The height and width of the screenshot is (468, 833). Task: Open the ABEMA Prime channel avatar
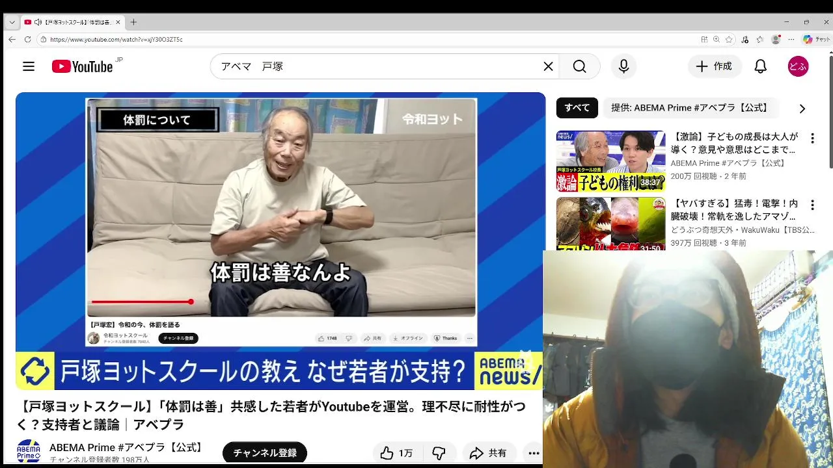(29, 451)
